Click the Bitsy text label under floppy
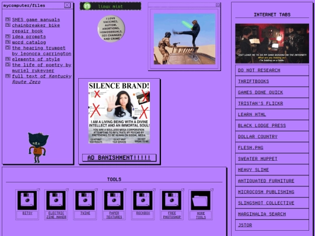Image resolution: width=315 pixels, height=236 pixels. pos(27,213)
